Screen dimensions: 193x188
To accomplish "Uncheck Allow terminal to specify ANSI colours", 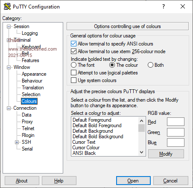I will click(x=73, y=44).
